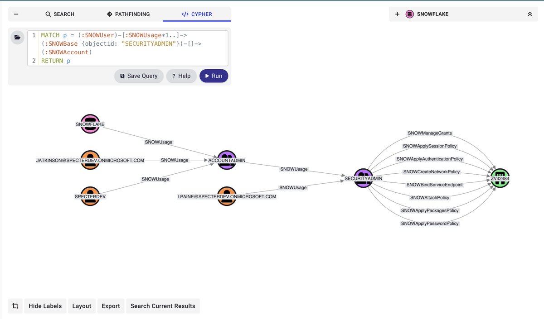Open the Layout options

[82, 306]
